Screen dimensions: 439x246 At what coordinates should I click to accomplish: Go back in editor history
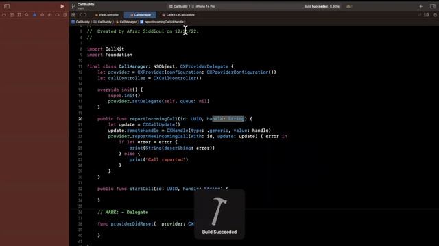pyautogui.click(x=80, y=15)
